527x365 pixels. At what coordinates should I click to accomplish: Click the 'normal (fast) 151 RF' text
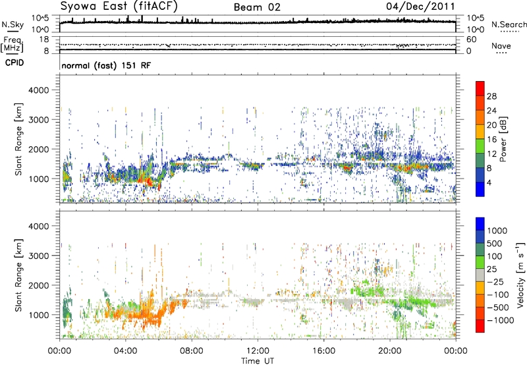click(x=106, y=65)
